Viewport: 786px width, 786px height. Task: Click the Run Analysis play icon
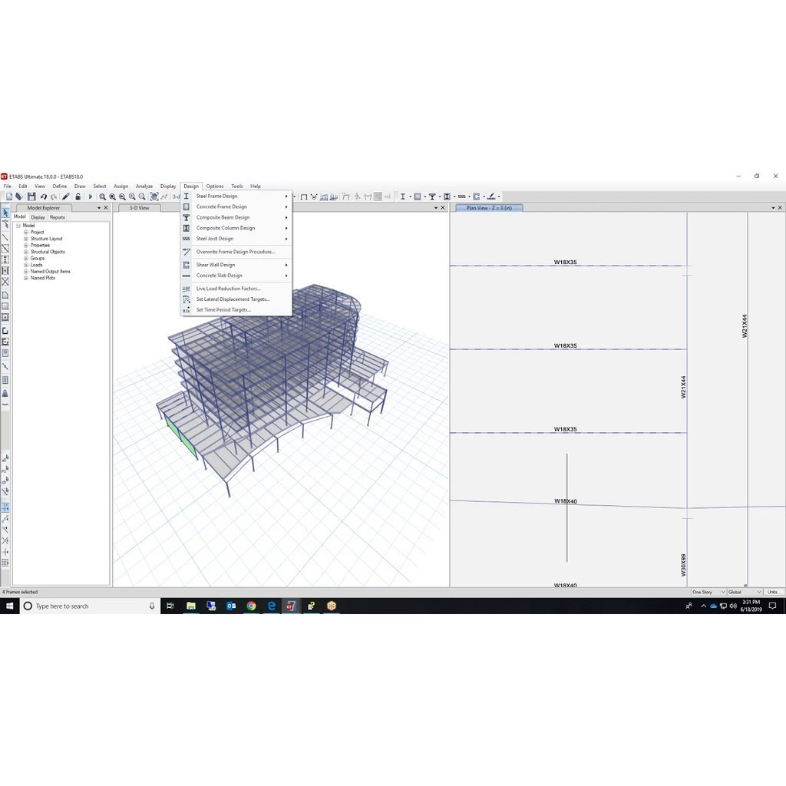pos(90,196)
